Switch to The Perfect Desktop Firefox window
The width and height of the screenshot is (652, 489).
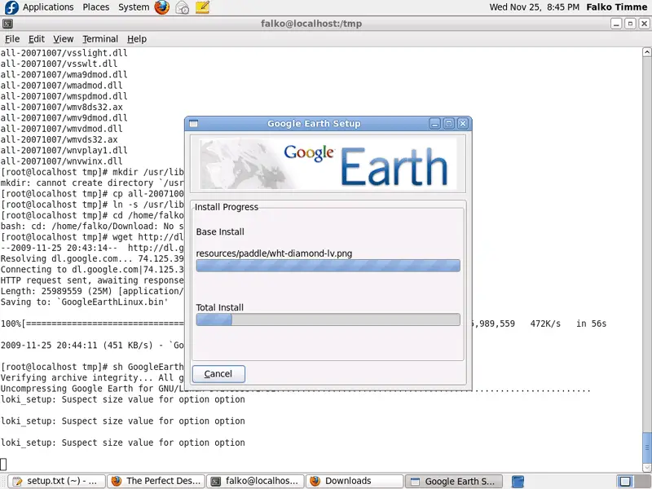[x=156, y=482]
